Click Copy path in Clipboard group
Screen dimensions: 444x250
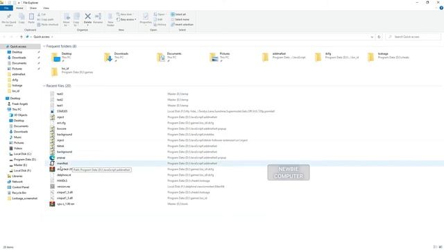[45, 19]
